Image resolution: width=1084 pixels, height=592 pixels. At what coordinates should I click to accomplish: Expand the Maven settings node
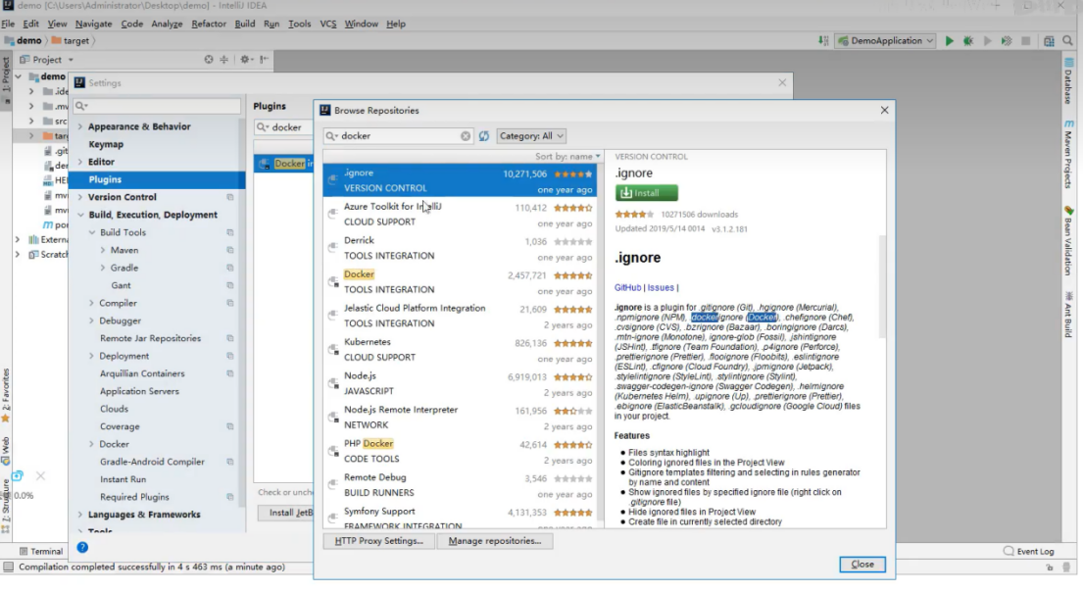[102, 250]
